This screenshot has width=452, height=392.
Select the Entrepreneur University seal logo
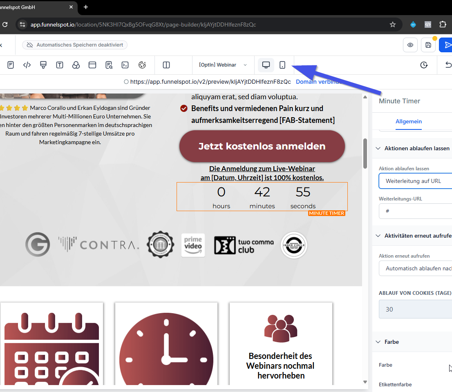coord(161,245)
